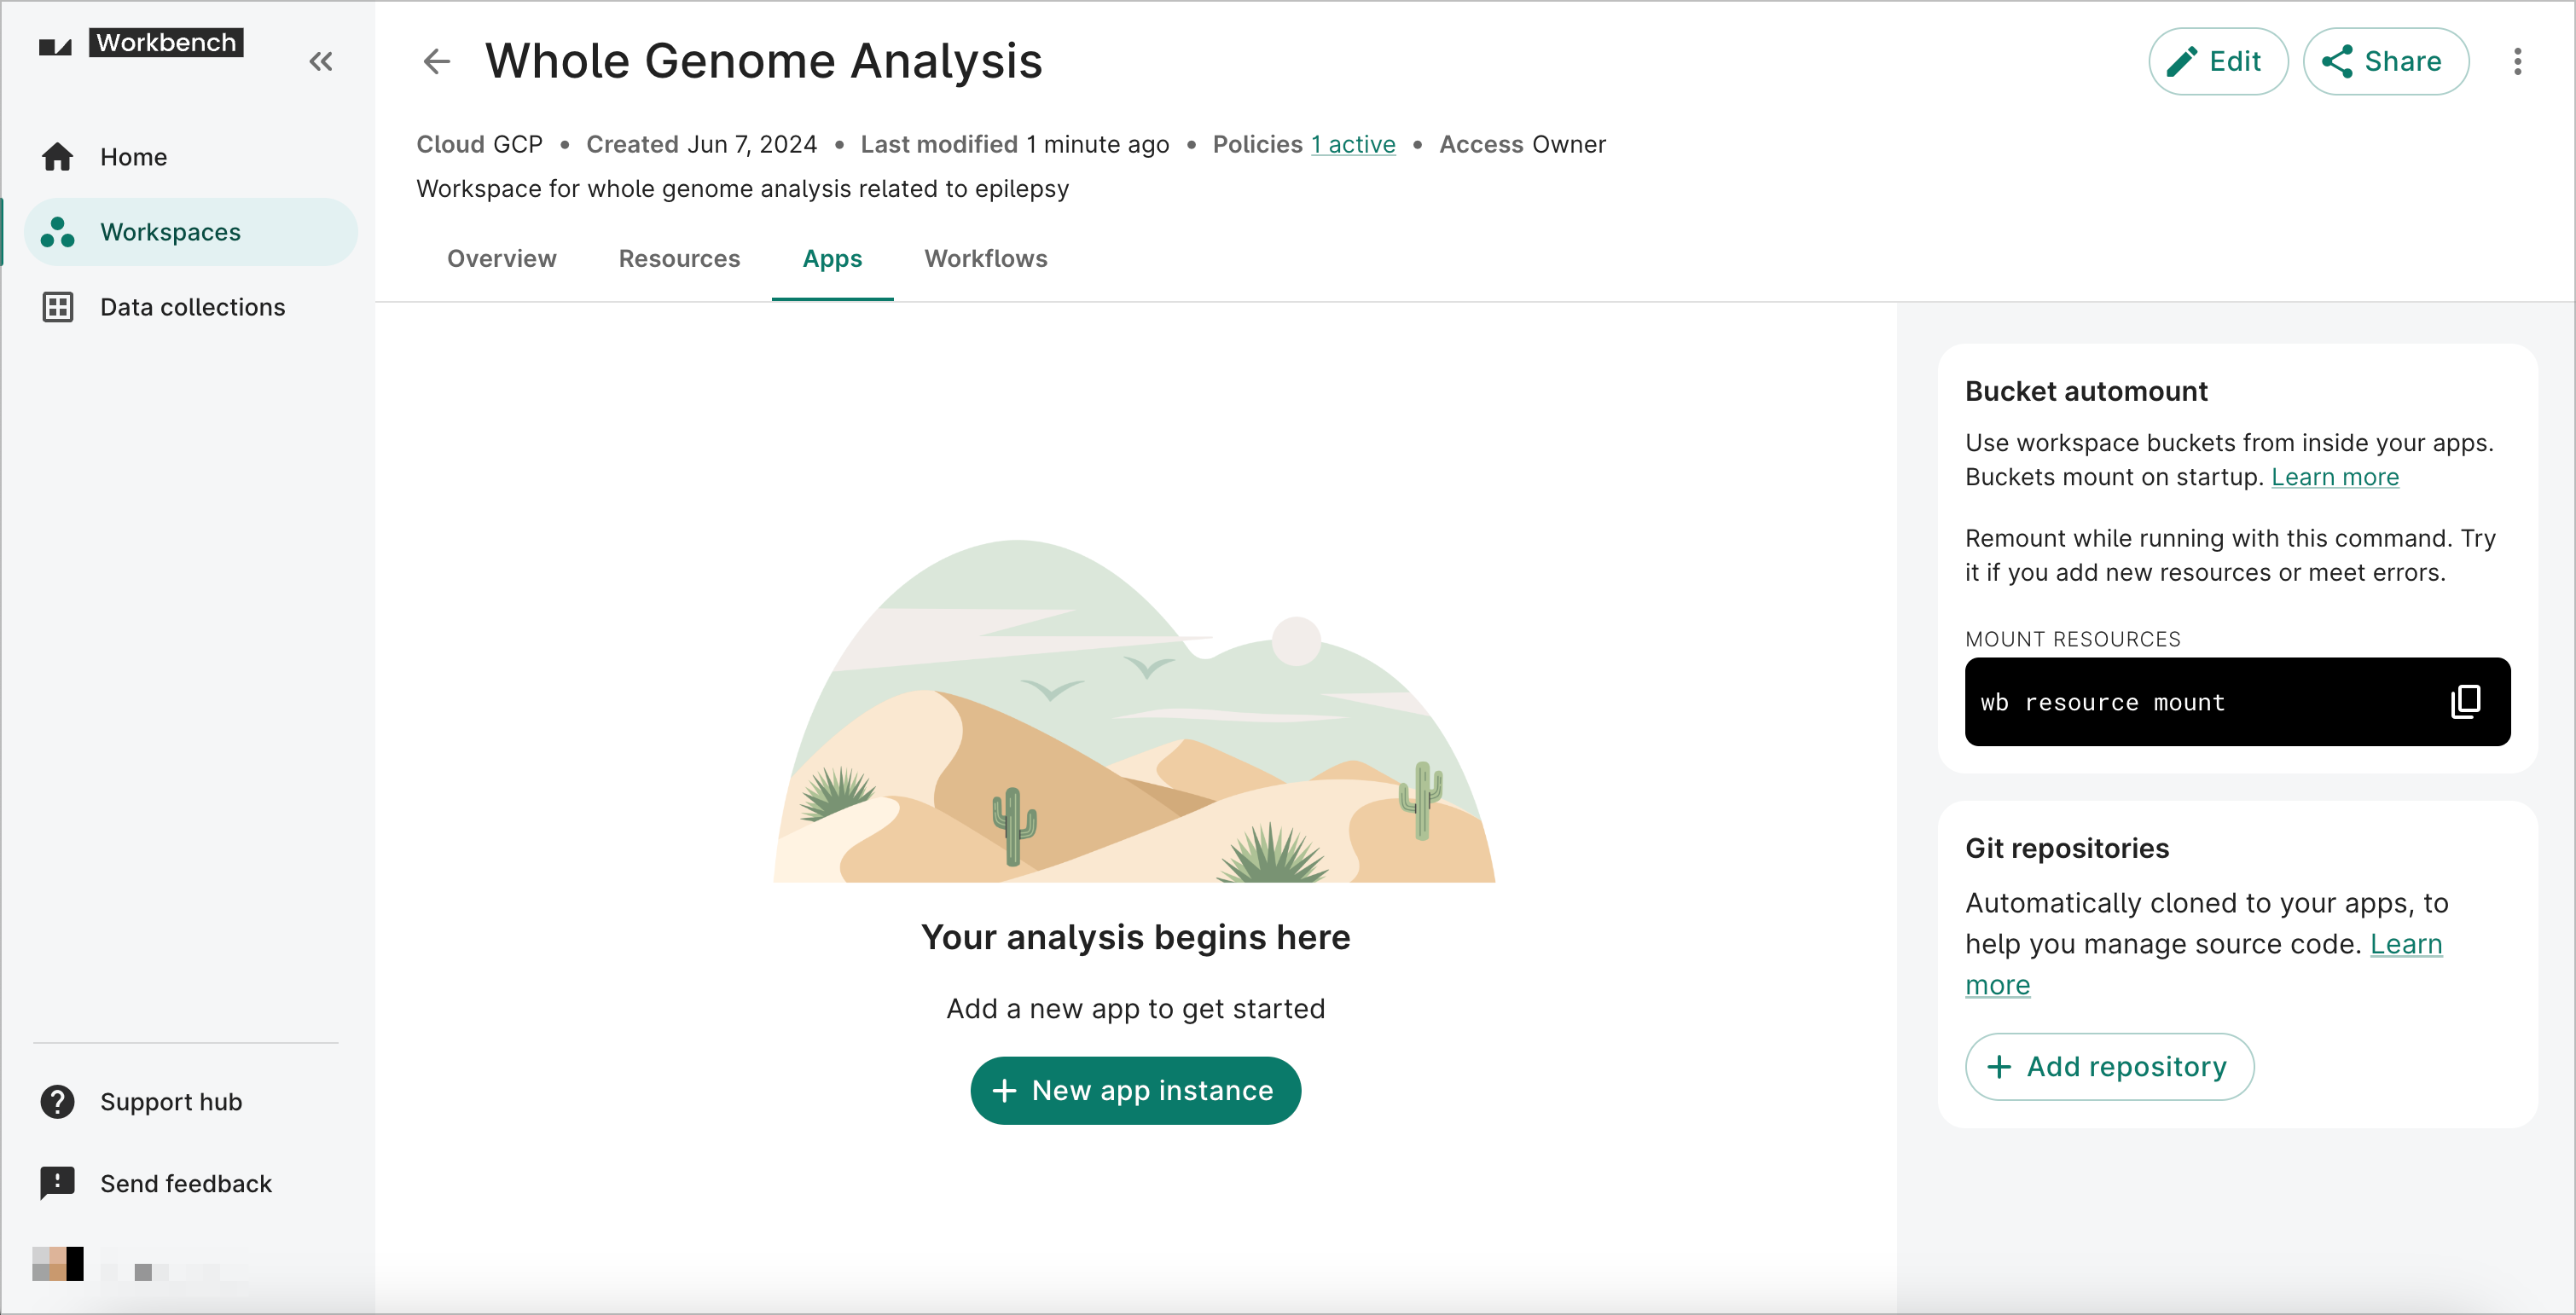Click the Data collections sidebar icon

pyautogui.click(x=59, y=307)
